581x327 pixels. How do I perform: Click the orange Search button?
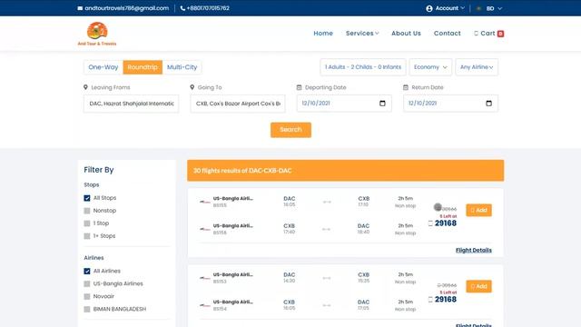click(x=290, y=130)
